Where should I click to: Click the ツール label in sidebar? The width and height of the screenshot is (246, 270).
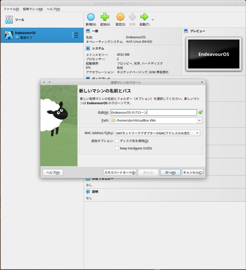click(20, 20)
